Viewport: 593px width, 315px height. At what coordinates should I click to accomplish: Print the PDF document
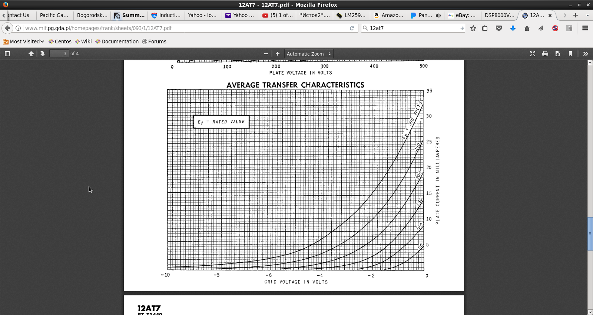pos(545,54)
